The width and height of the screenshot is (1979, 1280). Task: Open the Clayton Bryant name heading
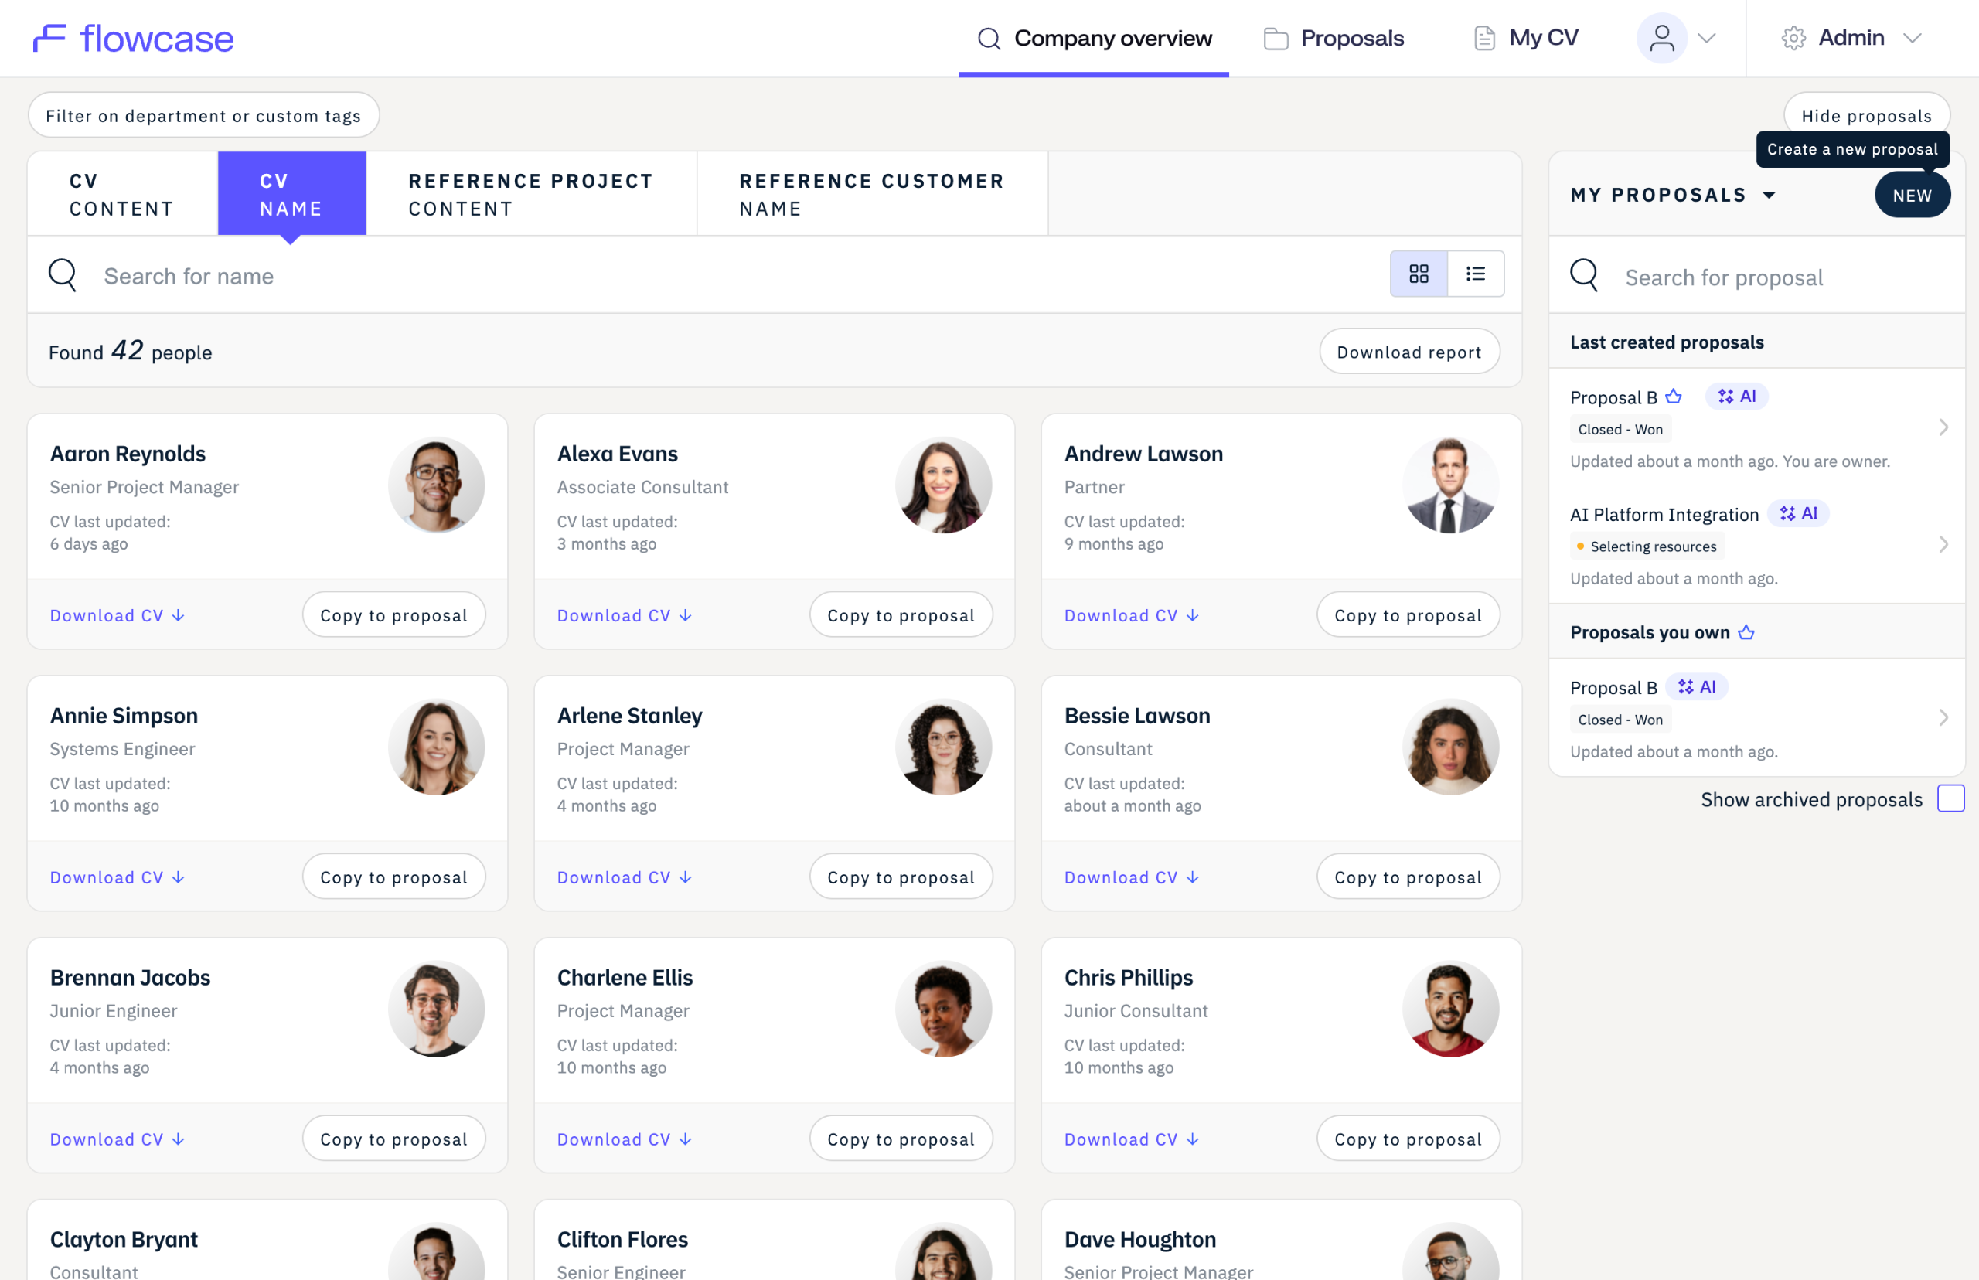click(x=124, y=1239)
